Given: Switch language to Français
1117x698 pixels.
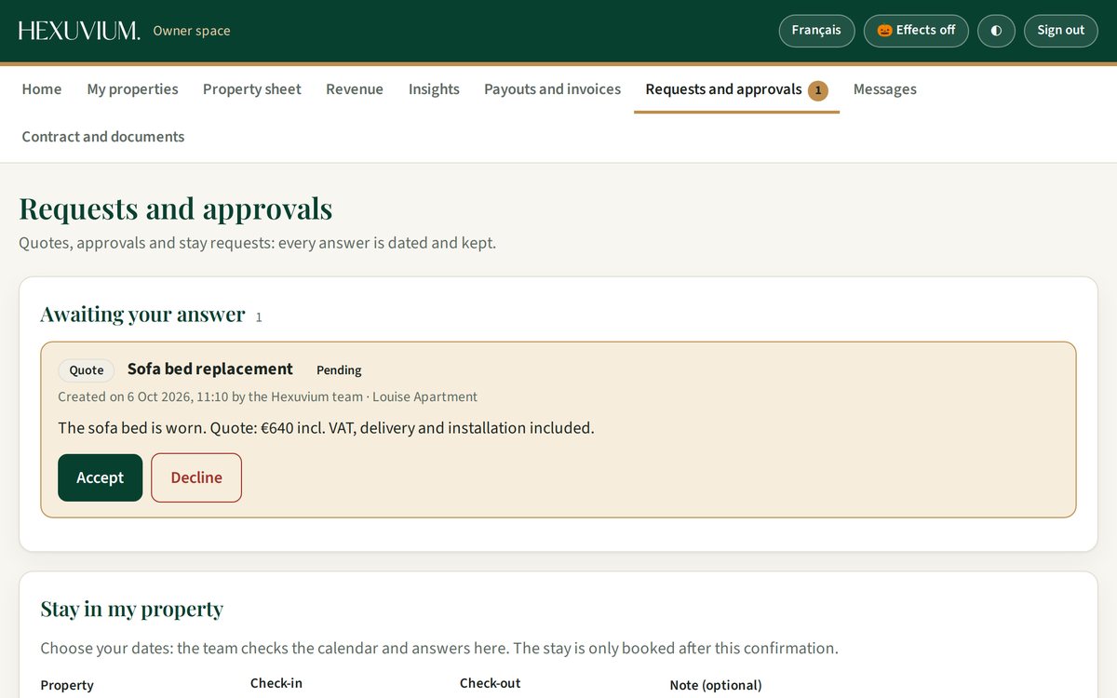Looking at the screenshot, I should pyautogui.click(x=816, y=31).
